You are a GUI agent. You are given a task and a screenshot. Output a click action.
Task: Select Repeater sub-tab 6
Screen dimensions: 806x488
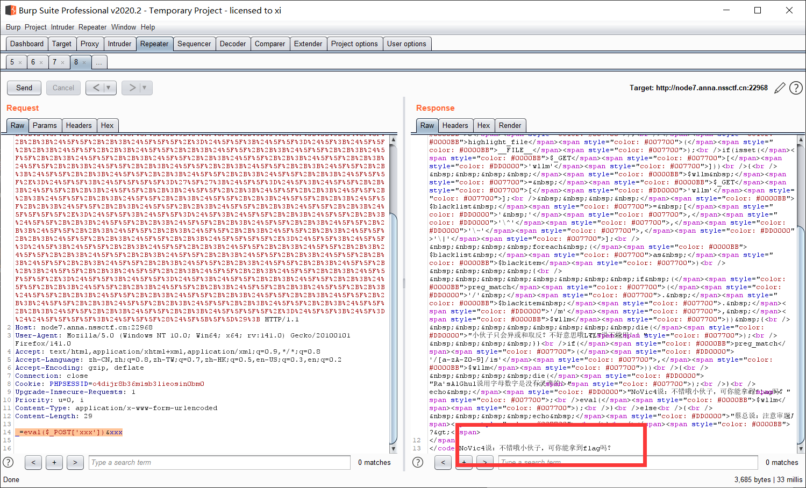33,62
